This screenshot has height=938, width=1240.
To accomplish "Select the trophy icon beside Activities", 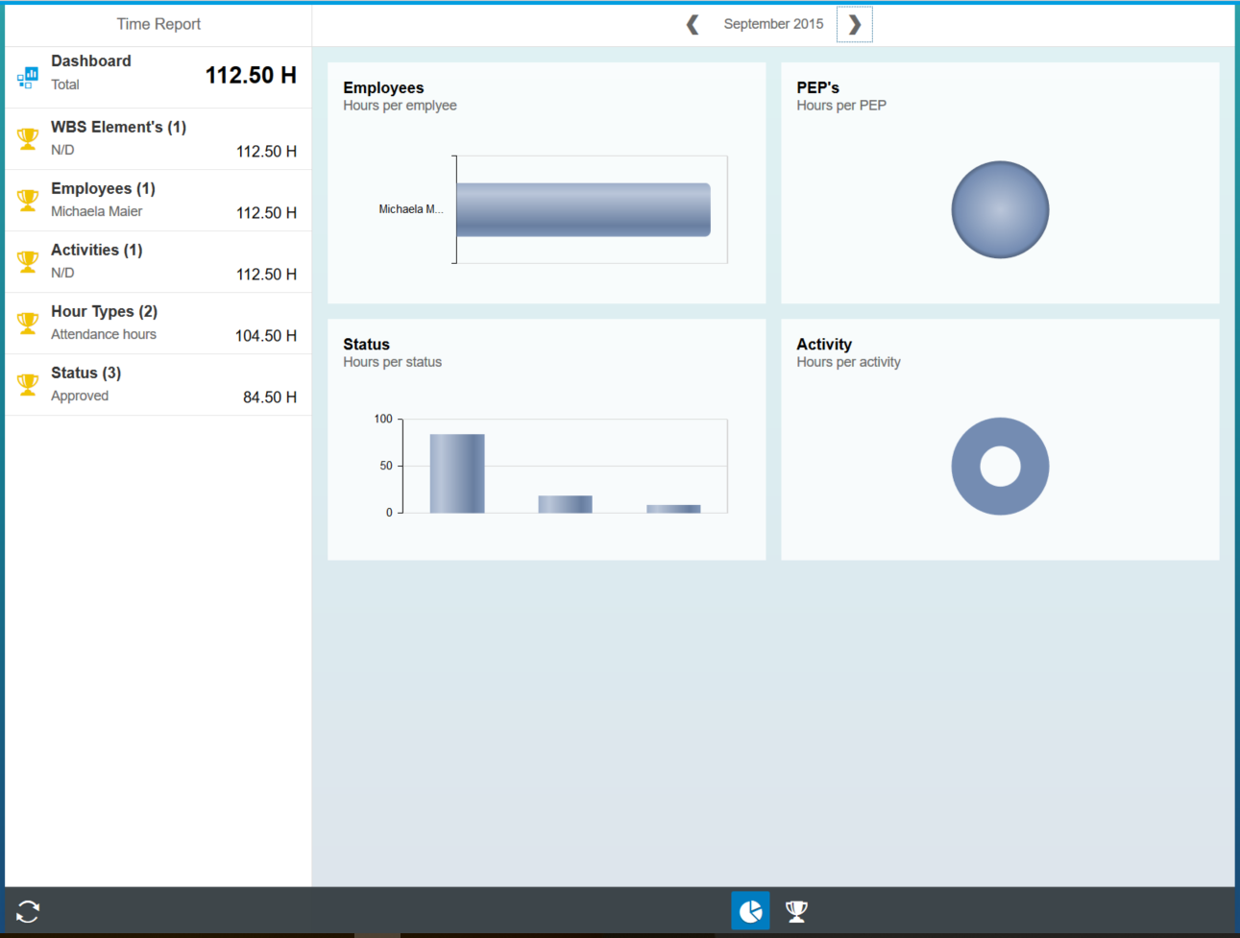I will [27, 260].
